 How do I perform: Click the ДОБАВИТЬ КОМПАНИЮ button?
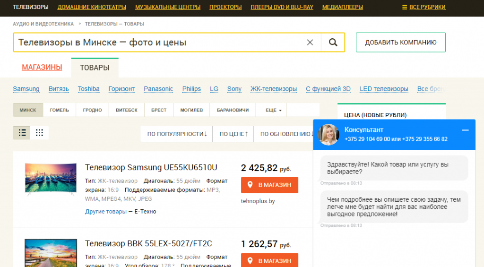401,42
